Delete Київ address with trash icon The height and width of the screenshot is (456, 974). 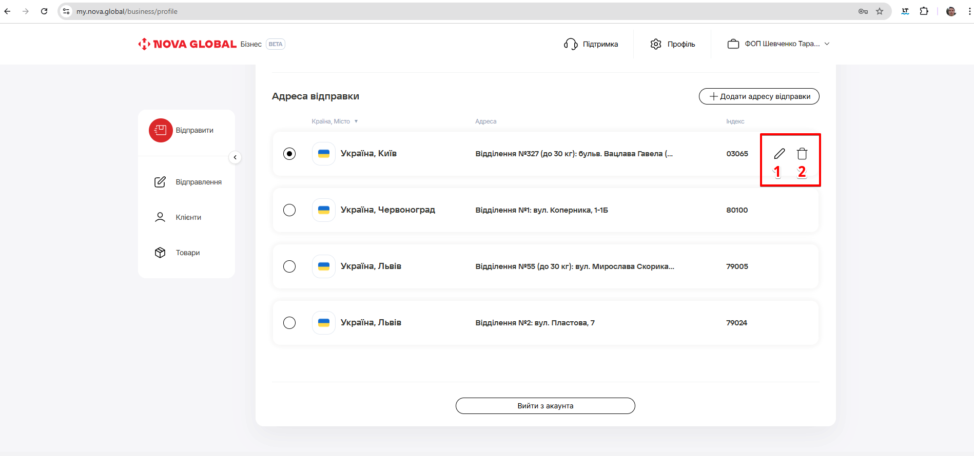coord(802,154)
